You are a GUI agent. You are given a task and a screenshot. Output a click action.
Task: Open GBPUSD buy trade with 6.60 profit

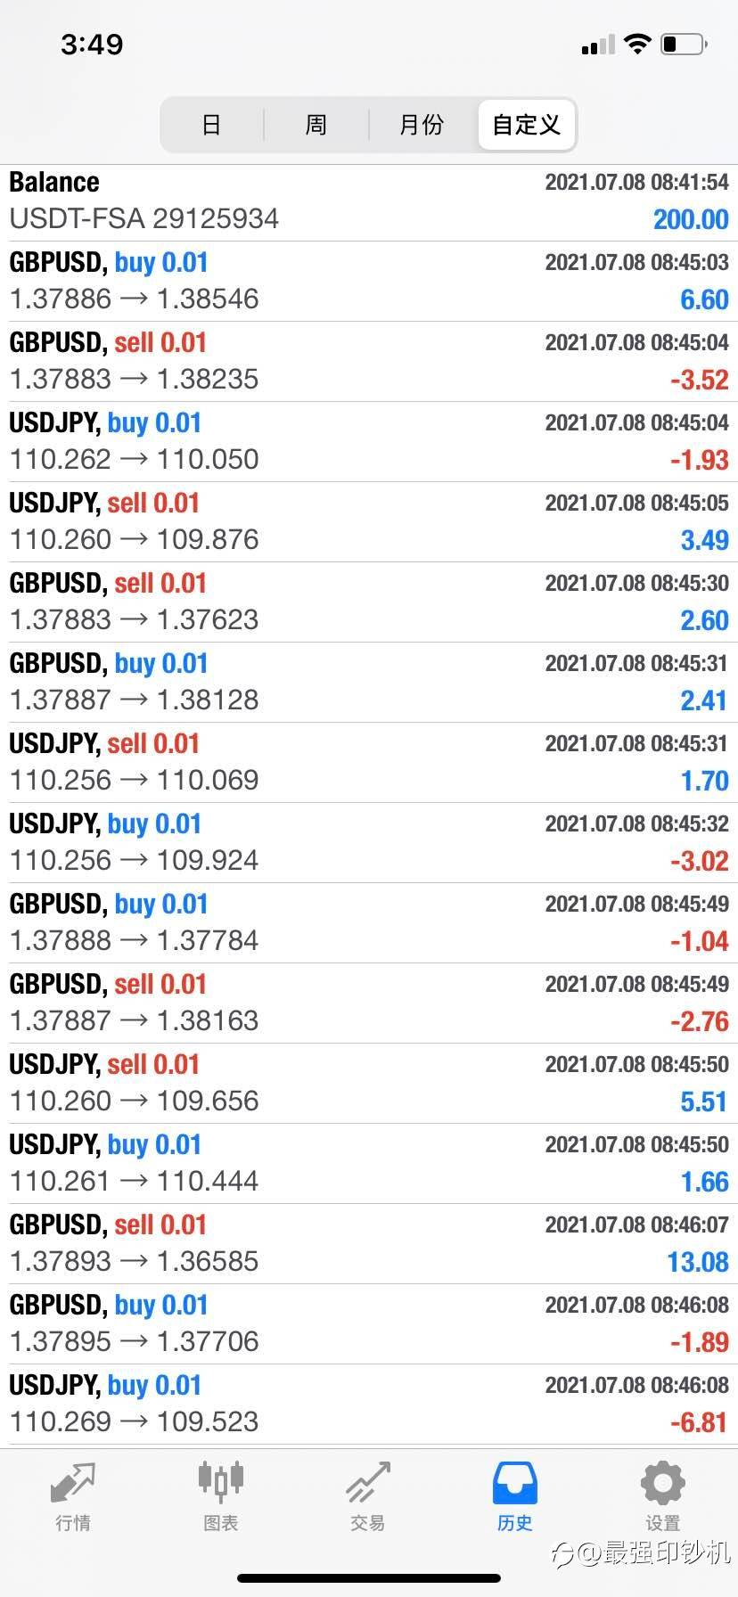click(369, 282)
